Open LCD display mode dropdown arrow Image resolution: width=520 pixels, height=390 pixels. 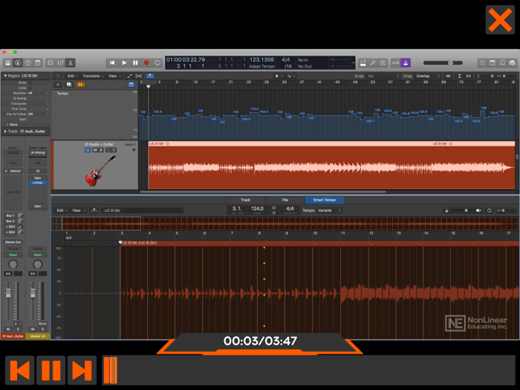[x=353, y=62]
